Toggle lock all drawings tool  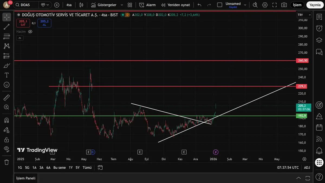click(7, 140)
